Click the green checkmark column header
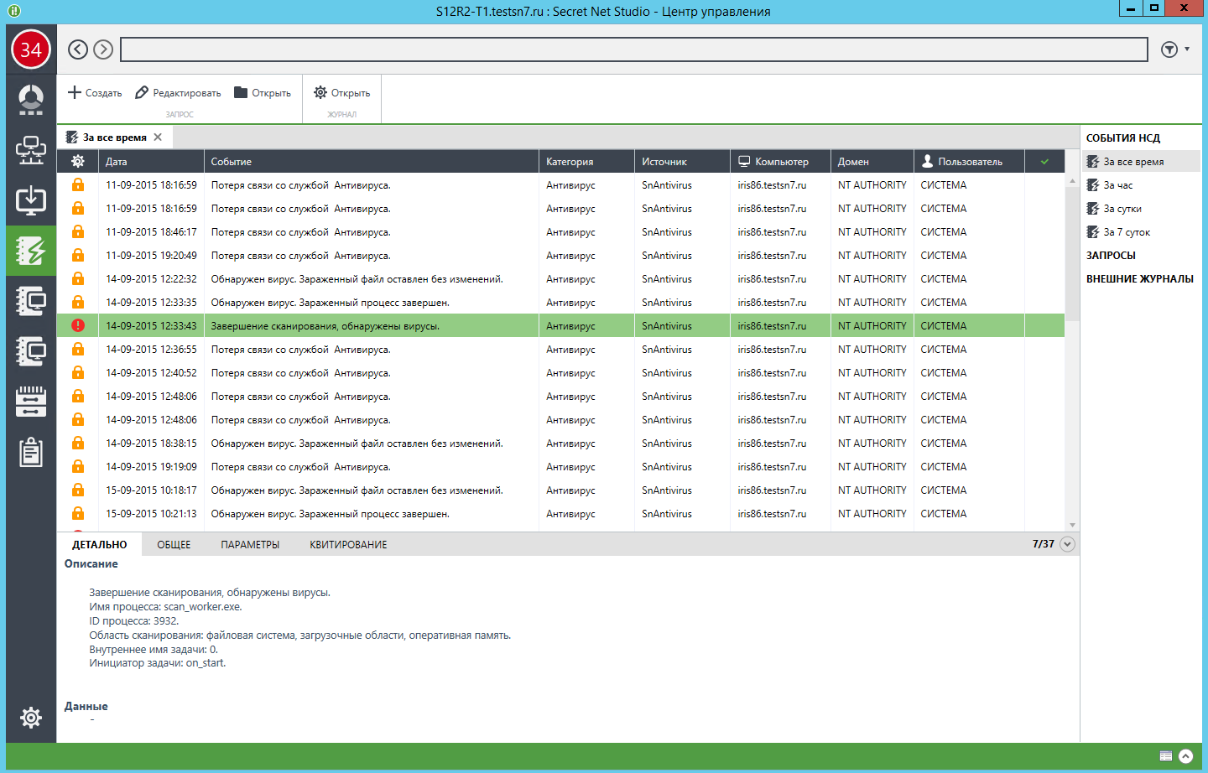 [1044, 162]
